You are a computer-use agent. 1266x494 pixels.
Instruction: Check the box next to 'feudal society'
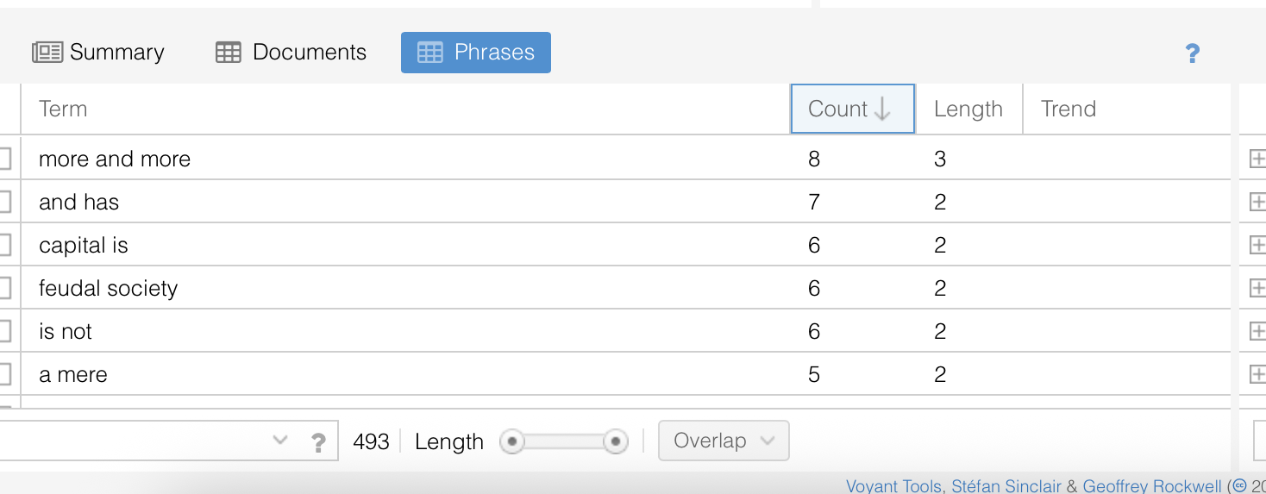pos(4,288)
